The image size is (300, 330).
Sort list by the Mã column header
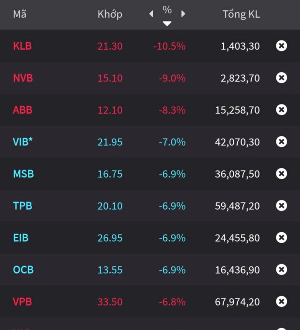(x=20, y=14)
